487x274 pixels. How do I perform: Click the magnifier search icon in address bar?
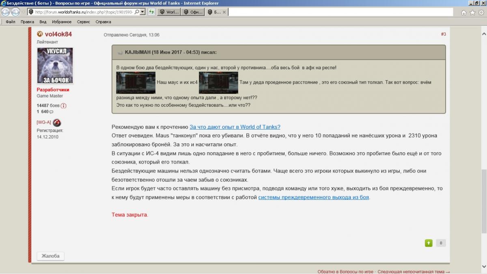[136, 12]
